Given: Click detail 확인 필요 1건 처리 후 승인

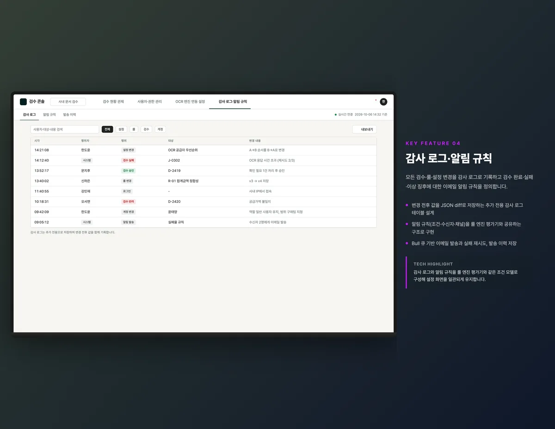Looking at the screenshot, I should coord(267,170).
